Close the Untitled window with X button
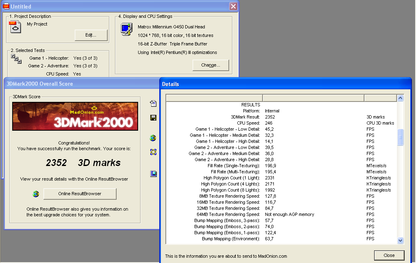This screenshot has height=263, width=416. [233, 6]
